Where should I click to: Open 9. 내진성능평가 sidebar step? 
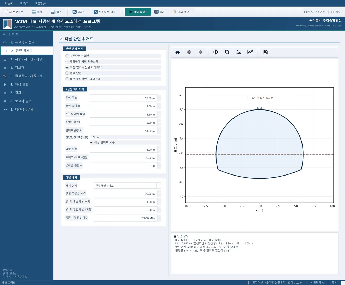[x=27, y=109]
